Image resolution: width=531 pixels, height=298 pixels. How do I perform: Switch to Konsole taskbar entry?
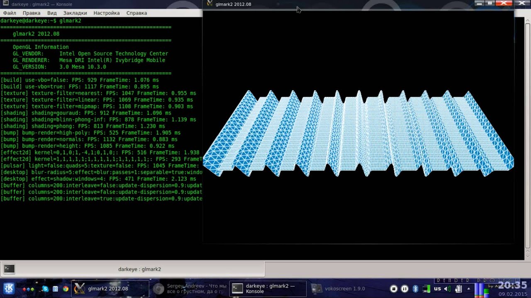268,288
